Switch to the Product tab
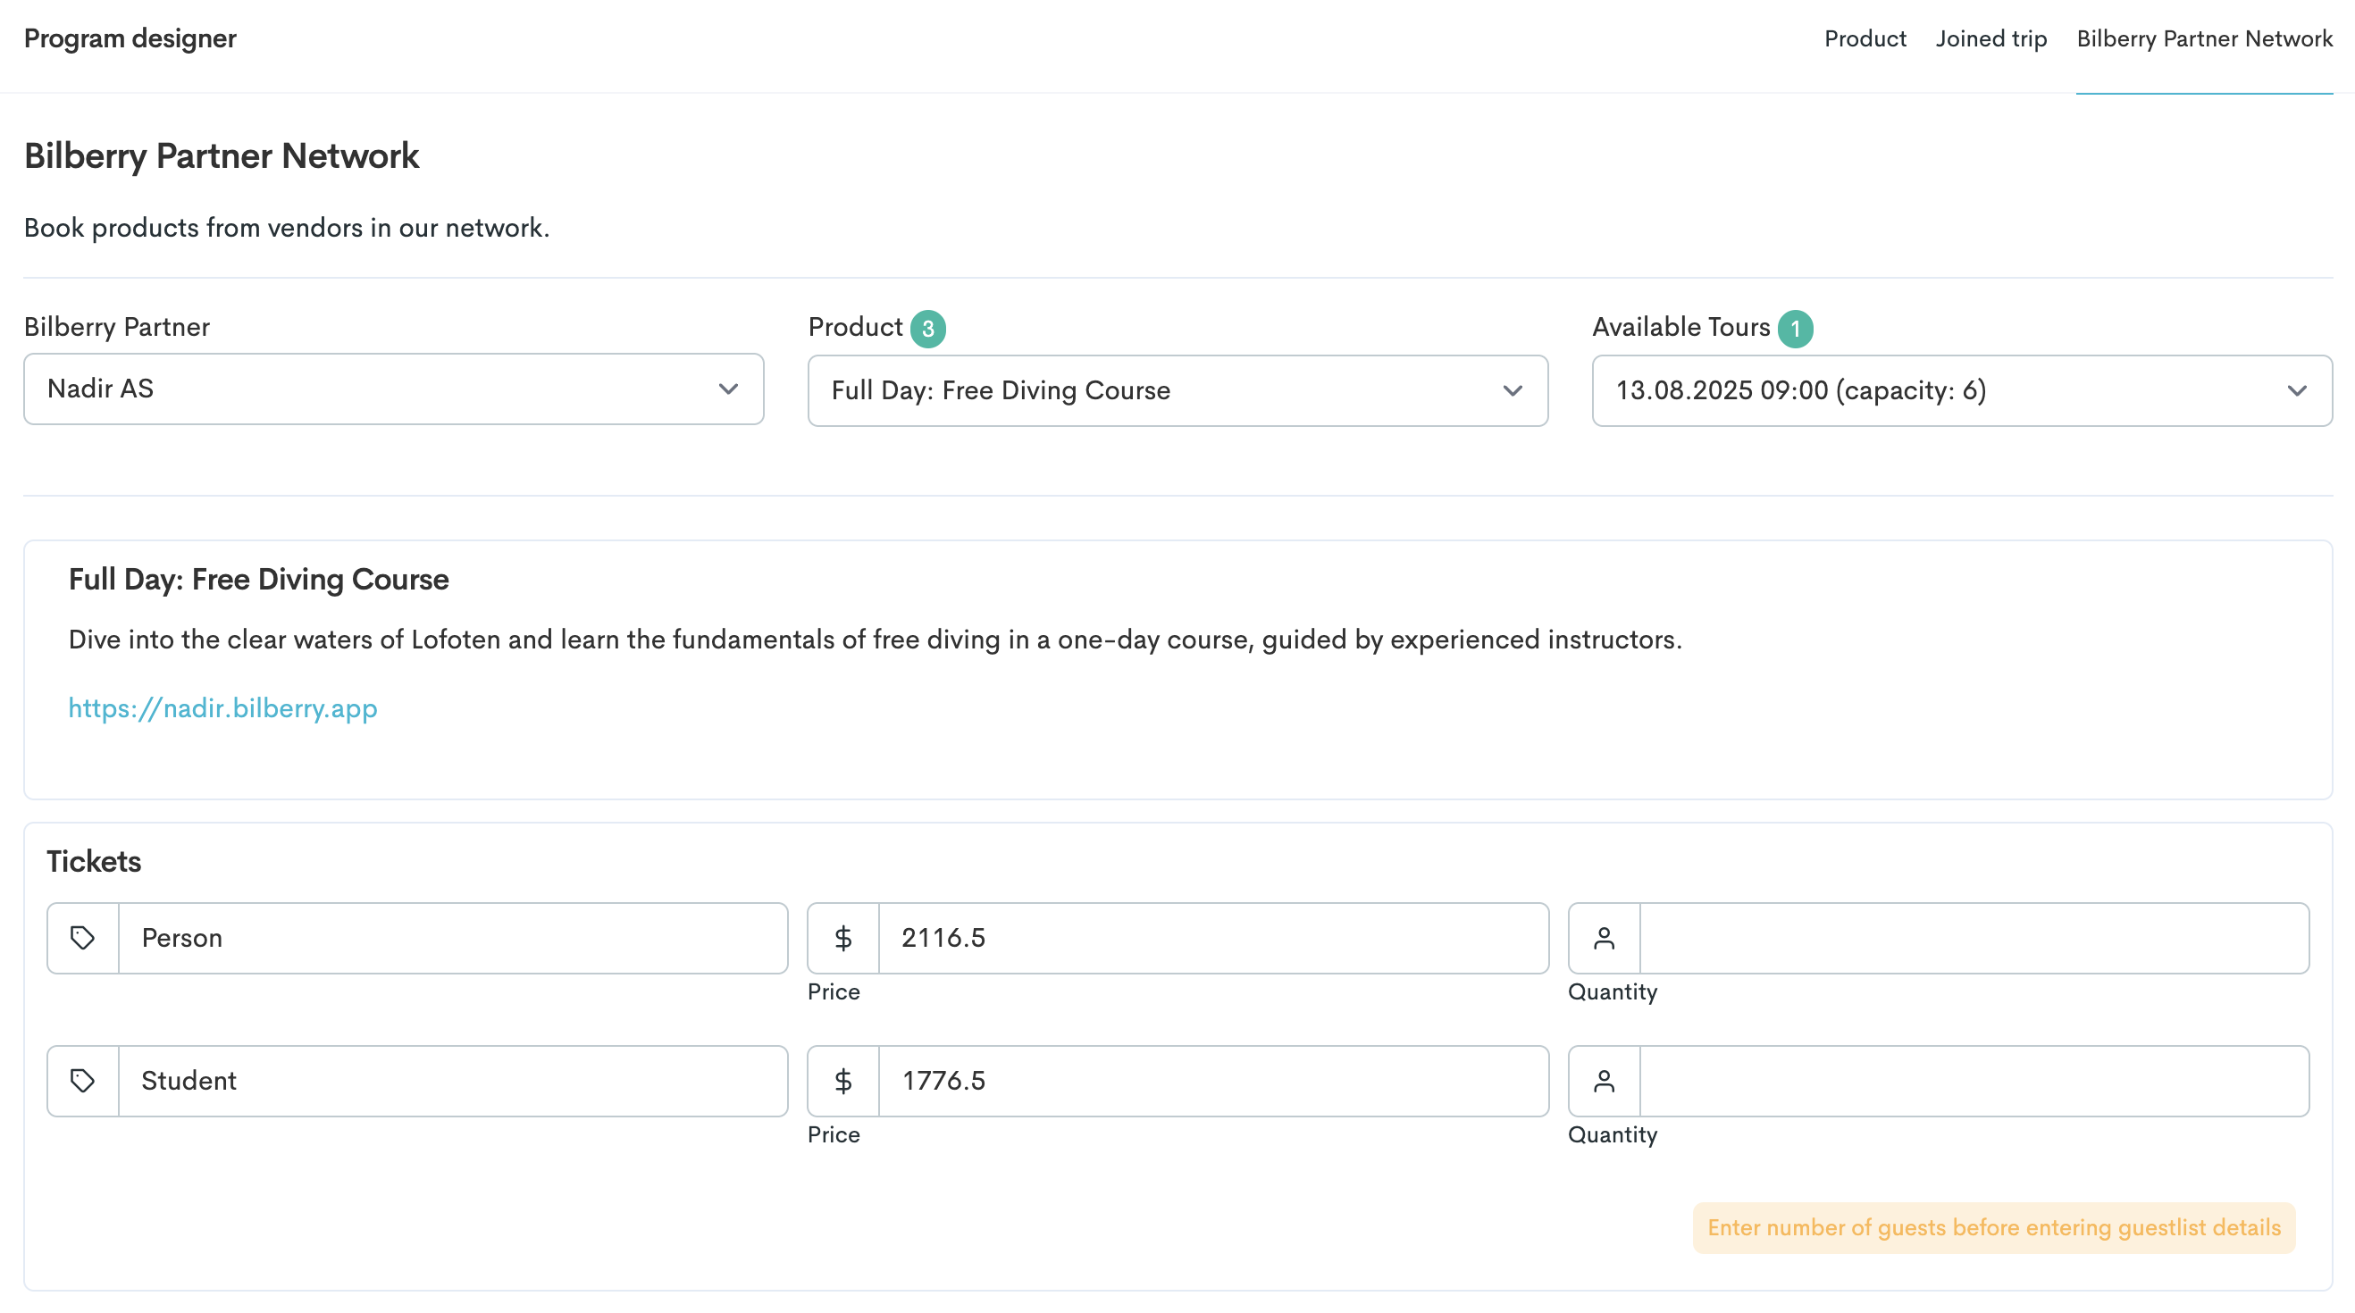Screen dimensions: 2355x1313 1865,38
